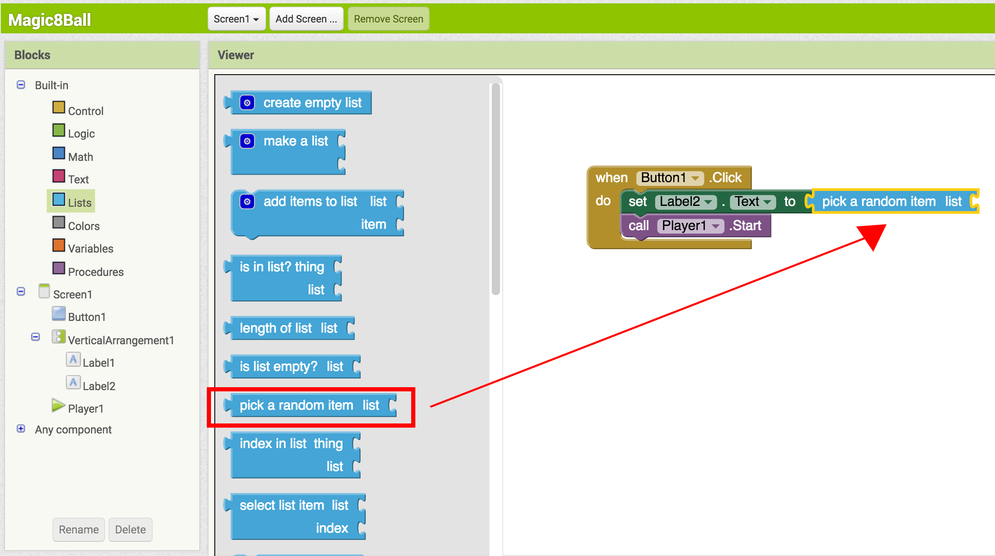The width and height of the screenshot is (995, 556).
Task: Select the Button1 component in sidebar
Action: tap(85, 316)
